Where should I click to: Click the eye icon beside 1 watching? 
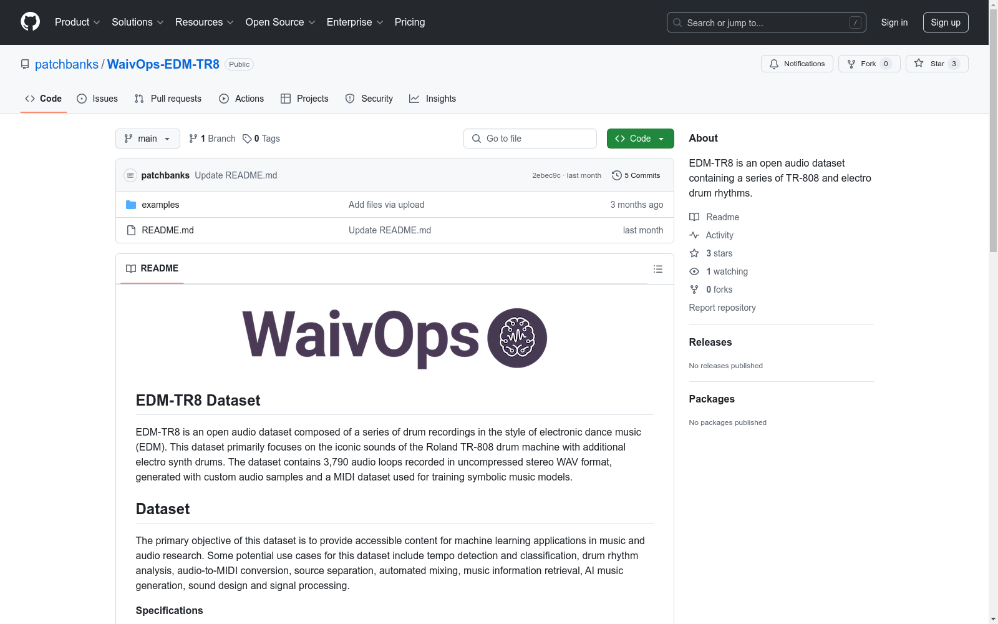pyautogui.click(x=694, y=271)
